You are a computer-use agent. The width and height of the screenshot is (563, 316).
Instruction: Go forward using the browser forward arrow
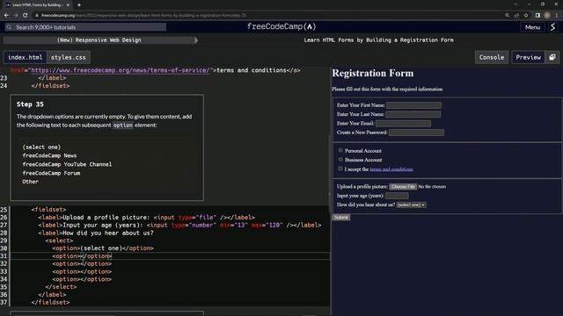click(16, 16)
